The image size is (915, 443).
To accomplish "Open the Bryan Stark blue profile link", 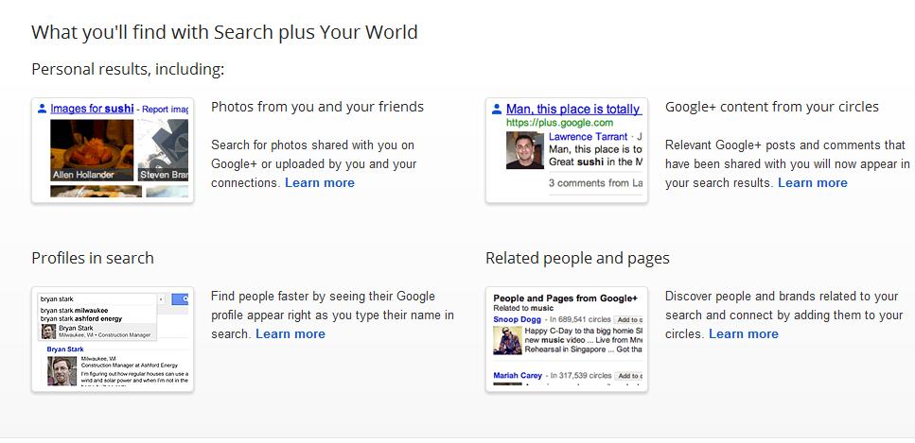I will click(x=65, y=349).
